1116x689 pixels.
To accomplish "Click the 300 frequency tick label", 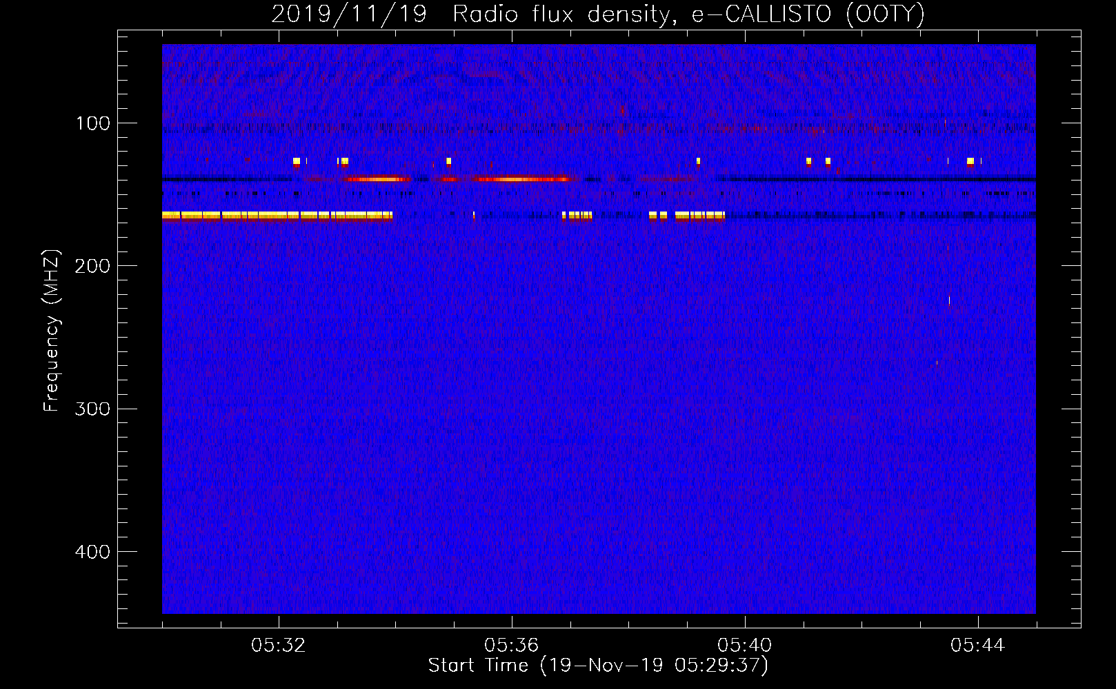I will pos(92,409).
